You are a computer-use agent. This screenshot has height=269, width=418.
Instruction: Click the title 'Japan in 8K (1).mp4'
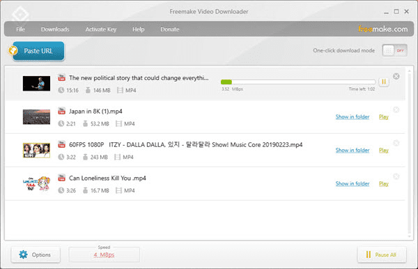click(x=95, y=112)
